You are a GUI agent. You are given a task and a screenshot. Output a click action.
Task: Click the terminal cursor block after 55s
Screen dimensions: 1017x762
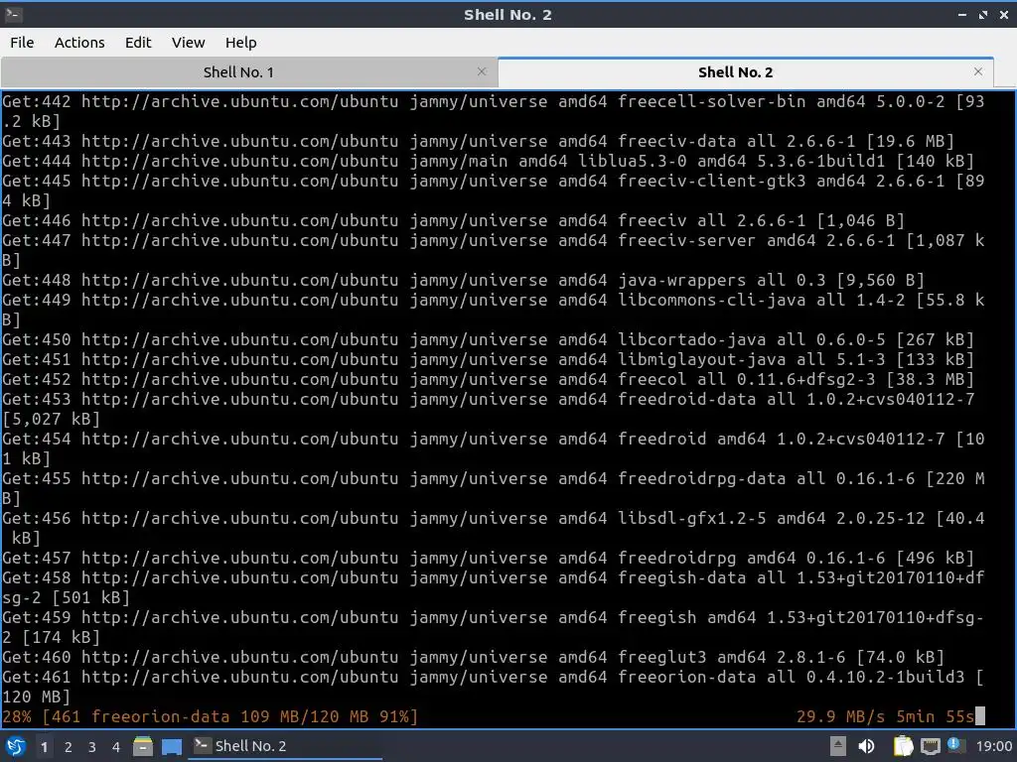[x=980, y=716]
